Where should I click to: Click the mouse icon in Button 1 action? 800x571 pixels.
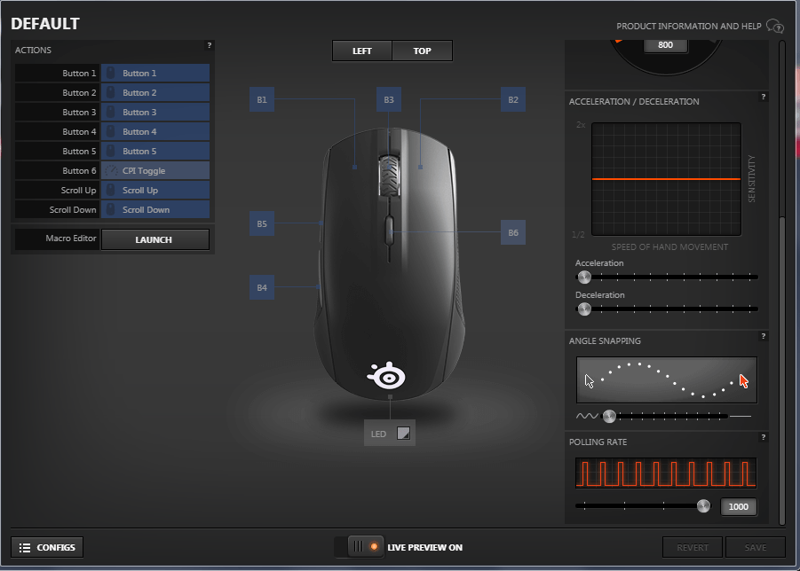[111, 73]
